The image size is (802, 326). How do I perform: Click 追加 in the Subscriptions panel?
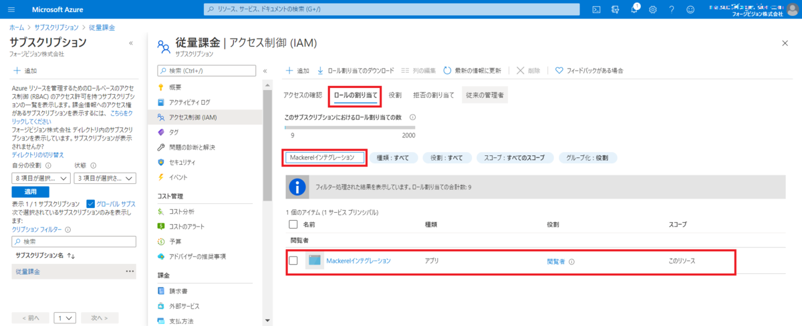25,70
